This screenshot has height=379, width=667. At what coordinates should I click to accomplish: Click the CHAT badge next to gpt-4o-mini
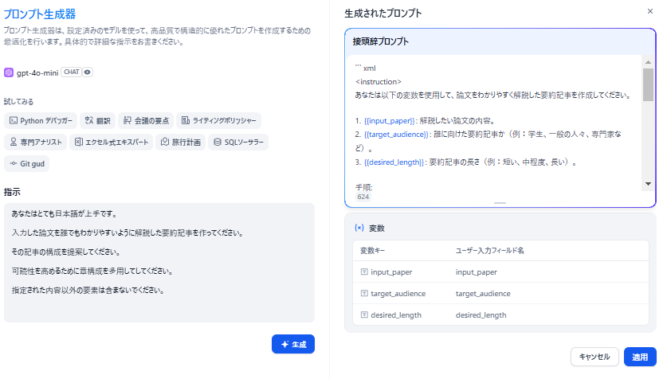pyautogui.click(x=72, y=72)
